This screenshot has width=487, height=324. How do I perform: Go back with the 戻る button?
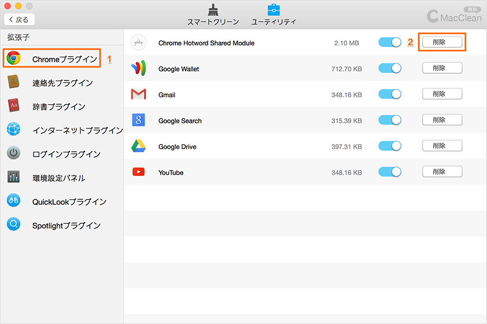[x=19, y=19]
